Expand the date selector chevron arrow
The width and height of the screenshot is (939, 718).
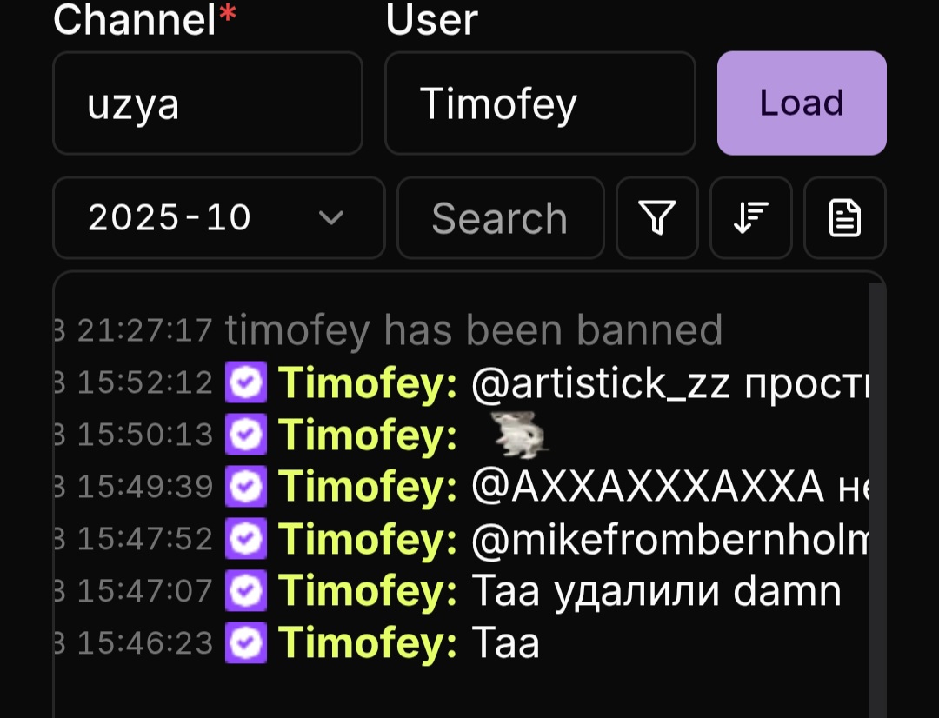point(331,218)
